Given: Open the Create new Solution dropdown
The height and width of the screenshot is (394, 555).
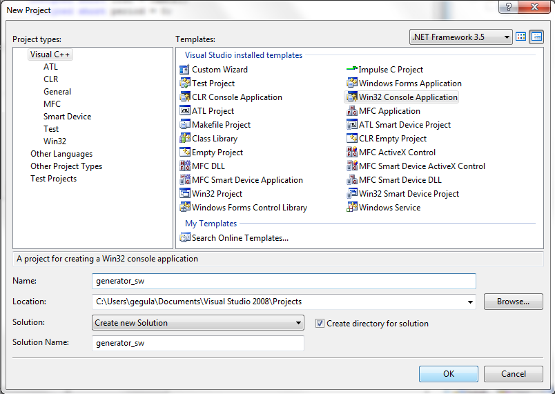Looking at the screenshot, I should 198,323.
